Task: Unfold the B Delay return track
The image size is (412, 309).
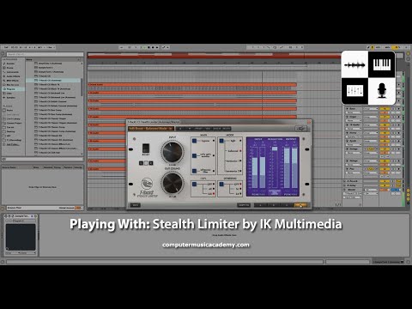Action: coord(344,185)
